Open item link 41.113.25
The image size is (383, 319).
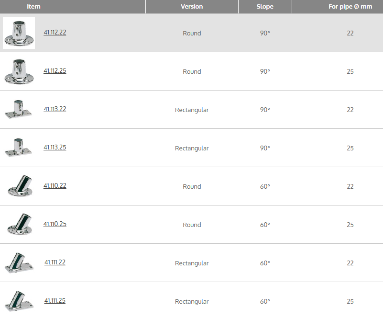click(x=55, y=148)
